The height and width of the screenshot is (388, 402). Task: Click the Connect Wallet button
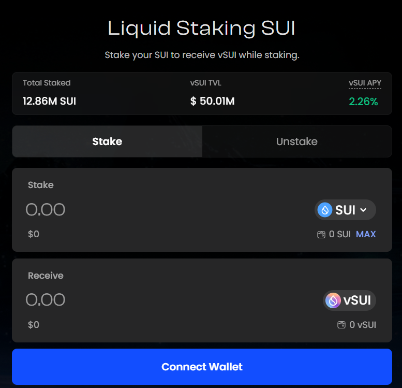pos(202,367)
